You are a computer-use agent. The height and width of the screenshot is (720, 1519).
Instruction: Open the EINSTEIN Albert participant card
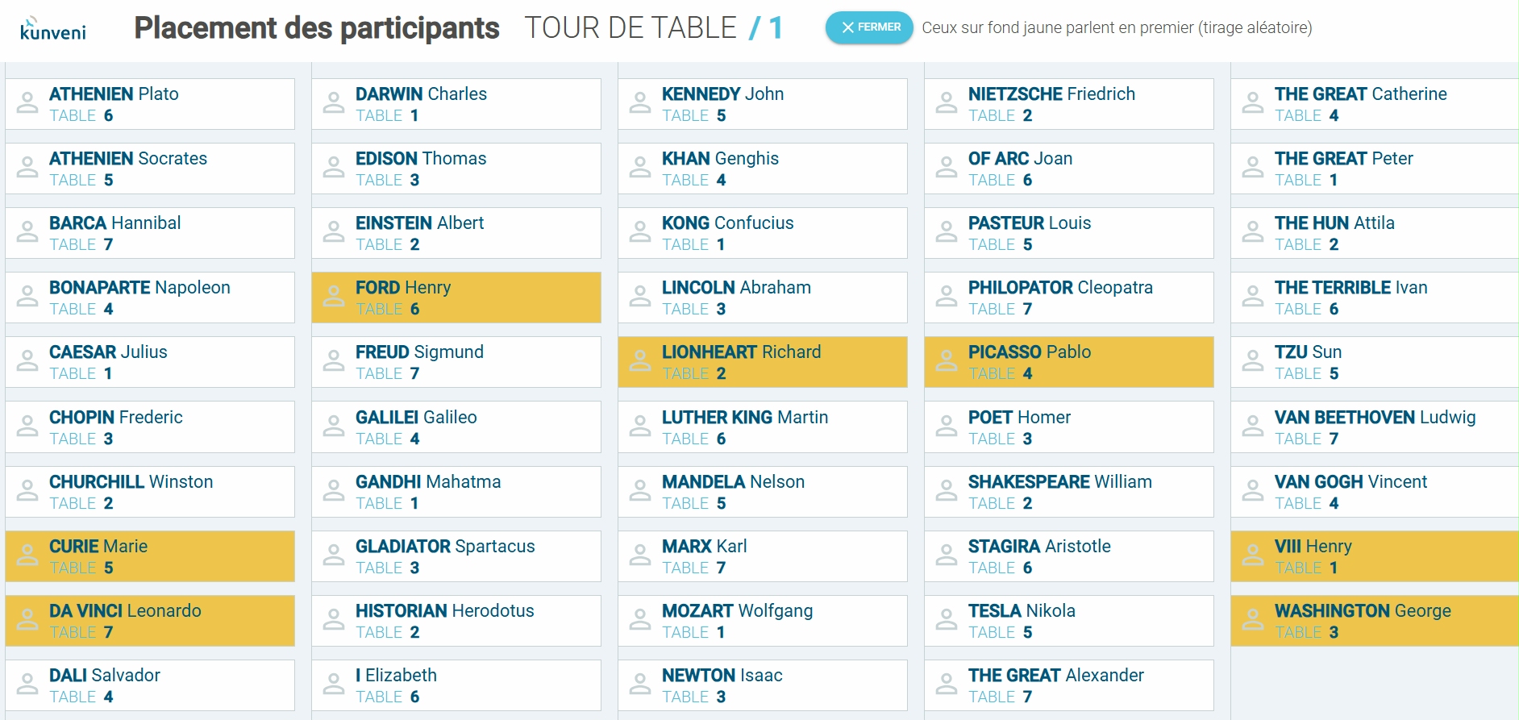[456, 233]
